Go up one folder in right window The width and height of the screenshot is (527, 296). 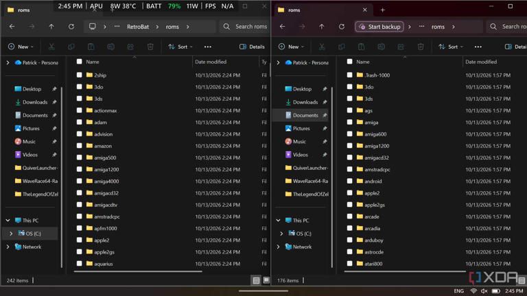322,27
